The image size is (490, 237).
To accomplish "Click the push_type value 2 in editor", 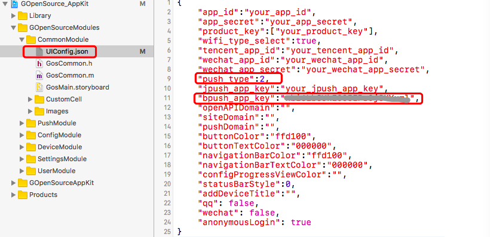I will pos(262,79).
